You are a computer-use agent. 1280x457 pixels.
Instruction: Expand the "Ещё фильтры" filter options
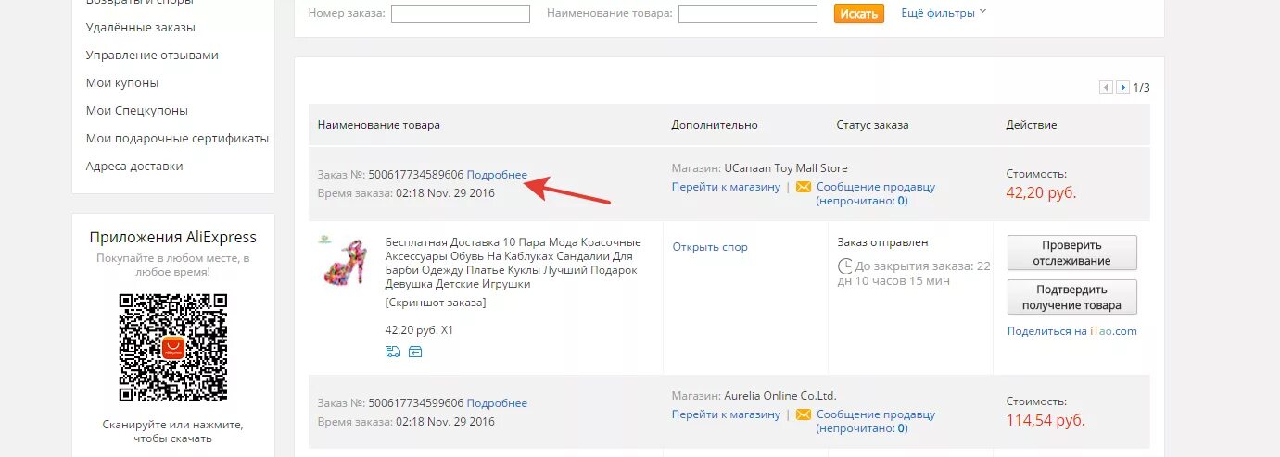(x=944, y=13)
